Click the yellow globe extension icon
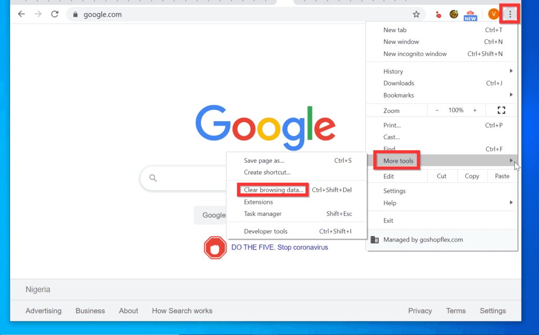The width and height of the screenshot is (539, 335). point(454,14)
